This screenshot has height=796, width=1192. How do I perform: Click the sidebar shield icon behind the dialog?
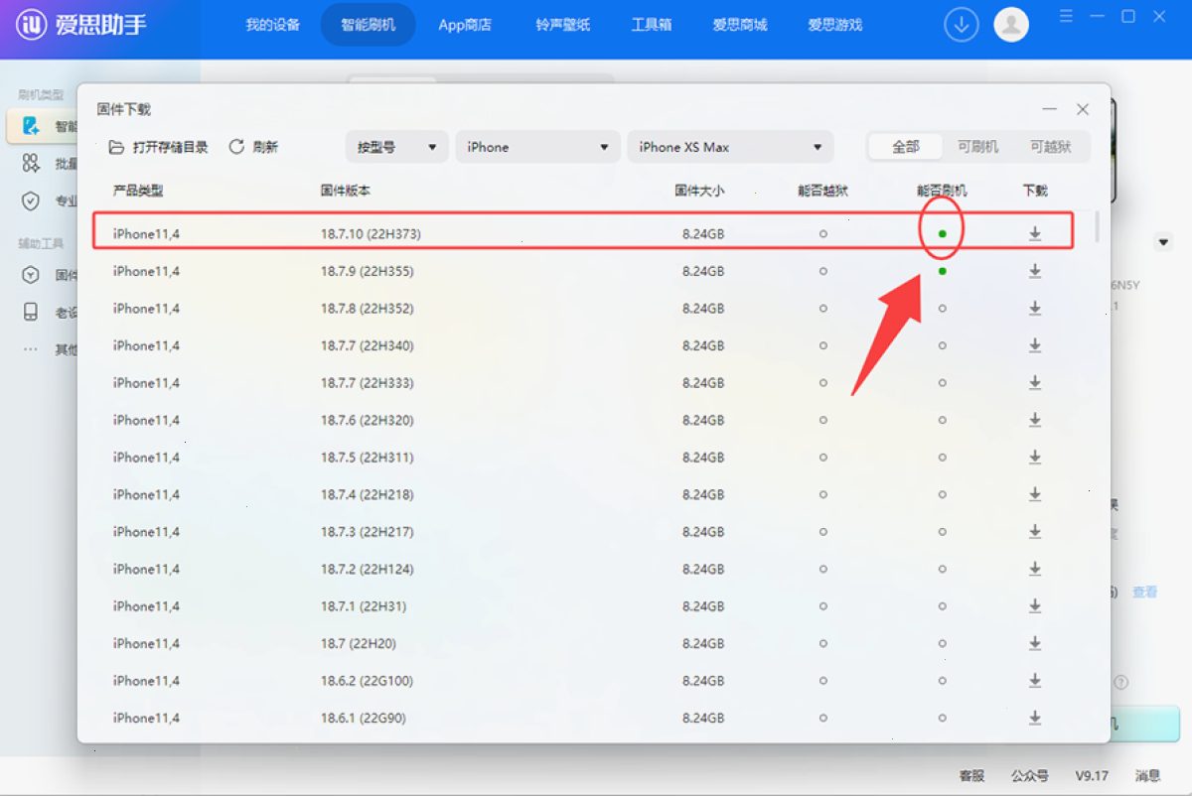click(31, 200)
